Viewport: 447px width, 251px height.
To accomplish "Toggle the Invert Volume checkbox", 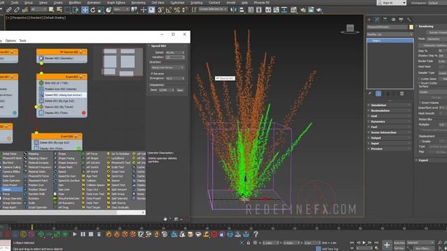I will tap(420, 102).
